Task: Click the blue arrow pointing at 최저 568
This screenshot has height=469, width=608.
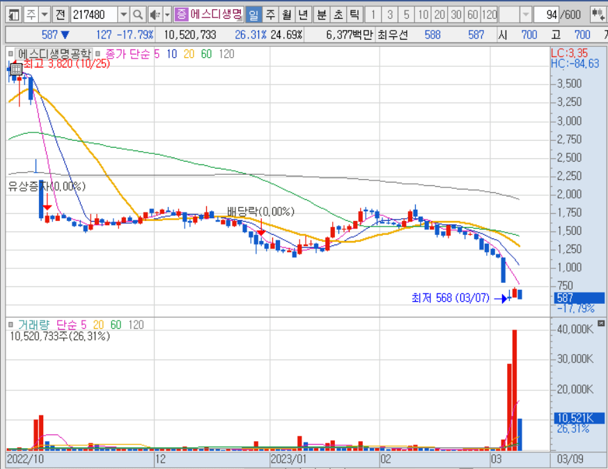Action: click(x=501, y=298)
